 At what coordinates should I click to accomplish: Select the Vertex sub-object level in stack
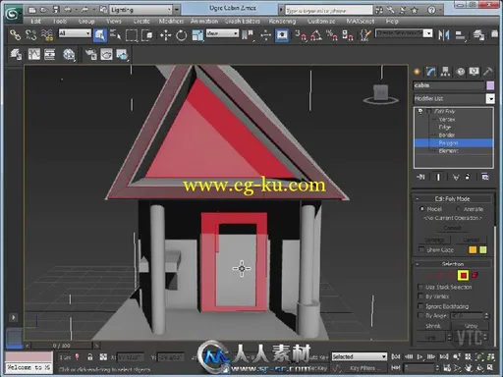(447, 120)
